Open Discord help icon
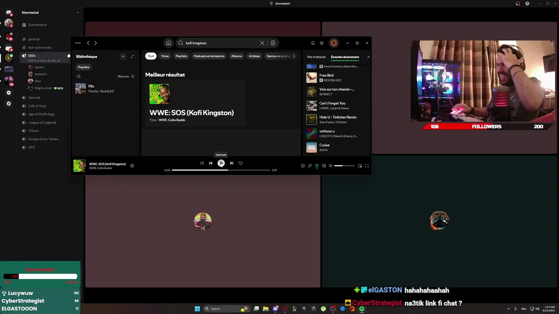The height and width of the screenshot is (314, 559). [x=527, y=3]
